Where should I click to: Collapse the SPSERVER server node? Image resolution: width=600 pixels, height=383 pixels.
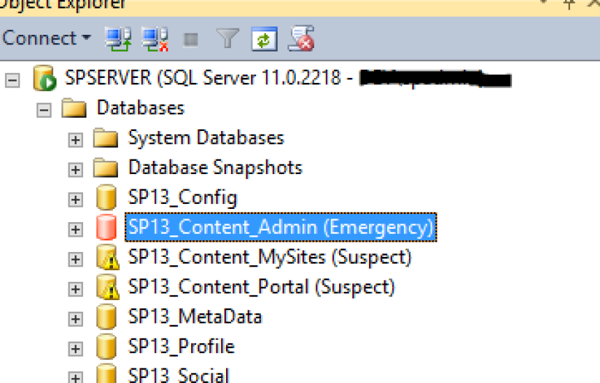coord(12,79)
